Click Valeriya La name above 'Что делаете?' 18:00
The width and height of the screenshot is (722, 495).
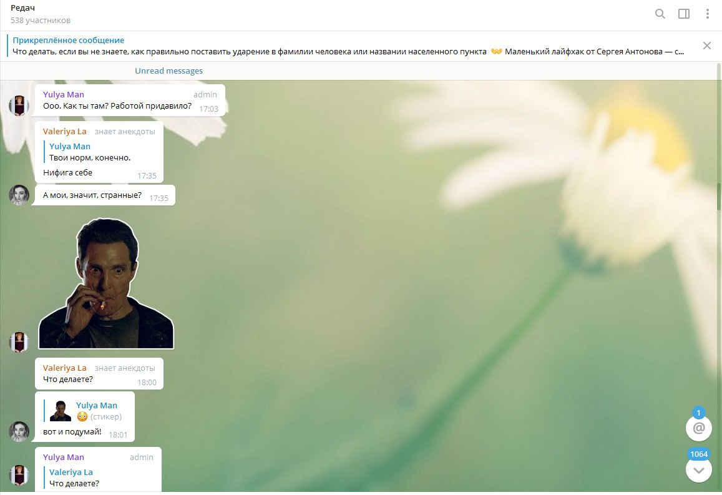64,368
